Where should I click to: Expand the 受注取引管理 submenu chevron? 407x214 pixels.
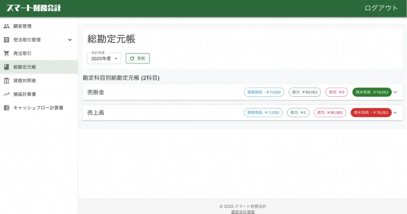[70, 40]
